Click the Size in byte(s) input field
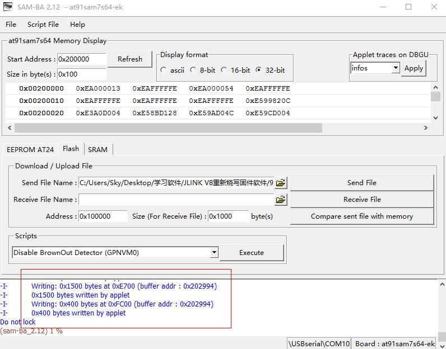 [82, 74]
